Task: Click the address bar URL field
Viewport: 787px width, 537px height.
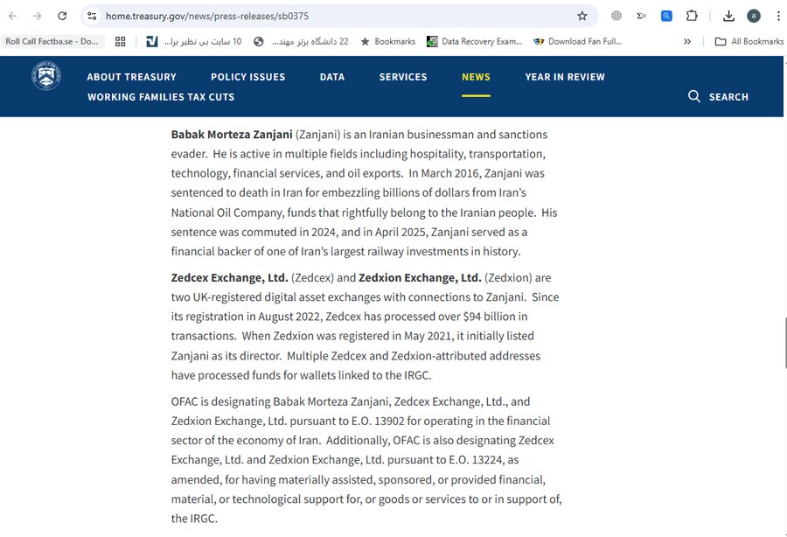Action: [x=332, y=16]
